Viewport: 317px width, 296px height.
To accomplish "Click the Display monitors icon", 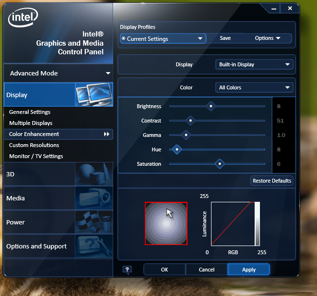I will pos(94,94).
